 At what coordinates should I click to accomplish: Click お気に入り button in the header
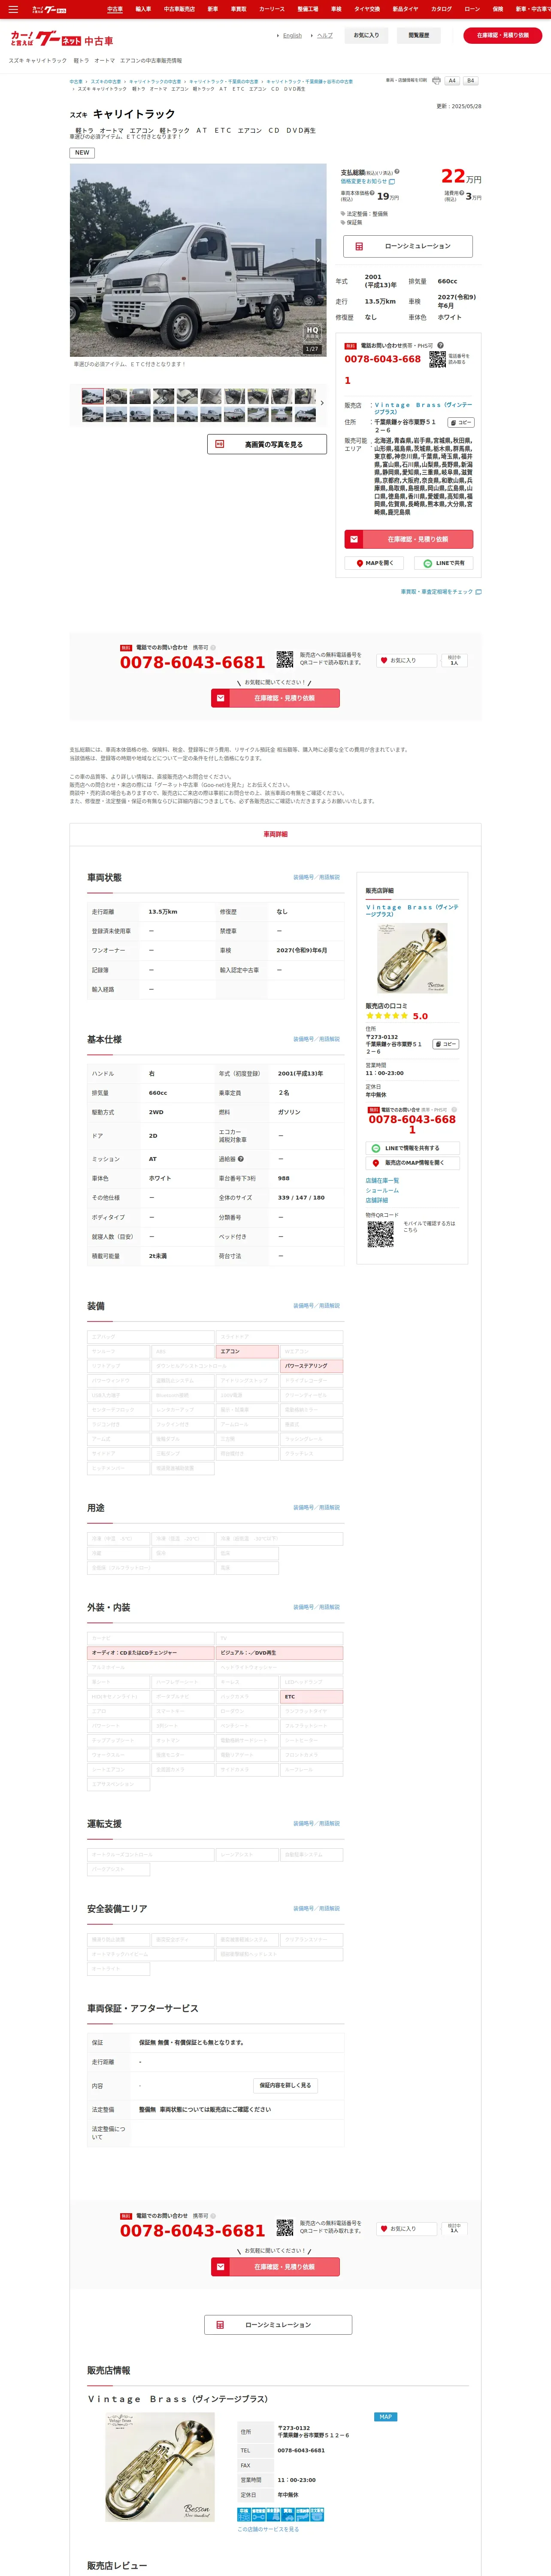click(x=366, y=35)
